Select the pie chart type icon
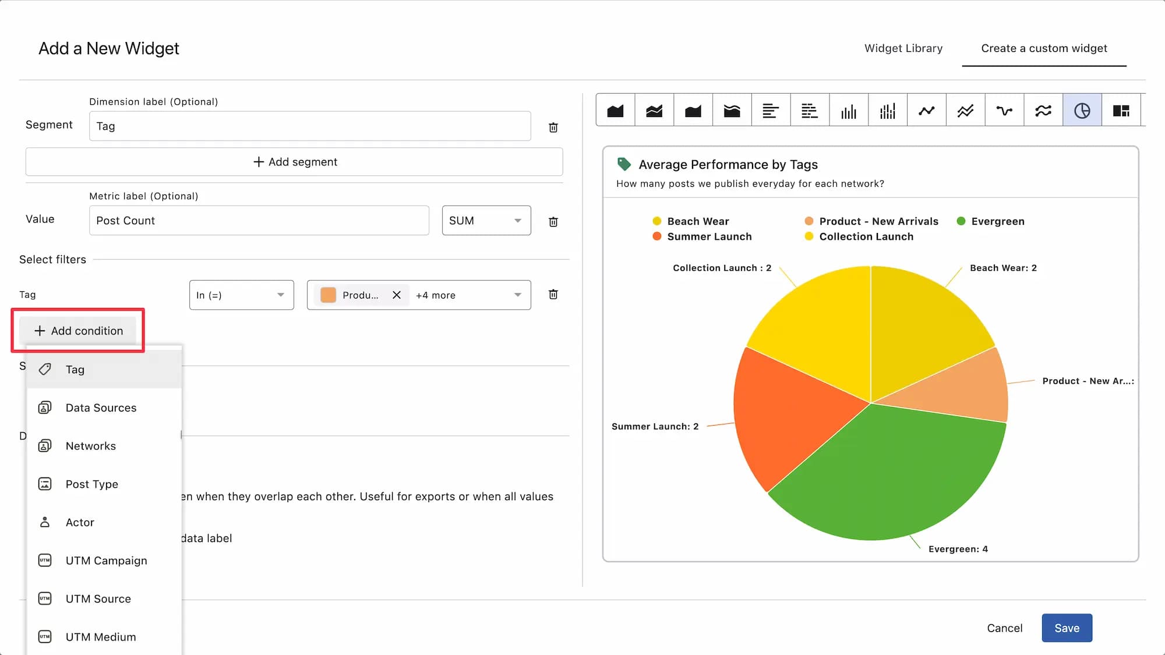 [x=1082, y=110]
